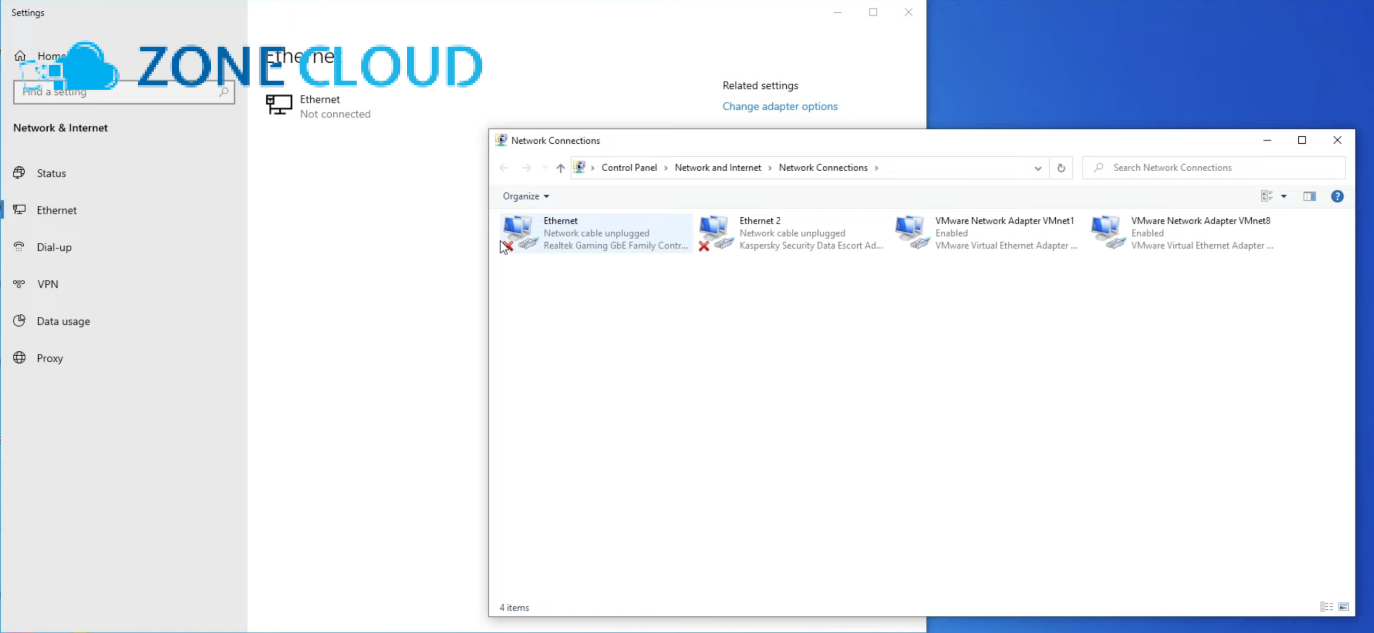Click Network and Internet breadcrumb
1374x633 pixels.
pyautogui.click(x=718, y=168)
